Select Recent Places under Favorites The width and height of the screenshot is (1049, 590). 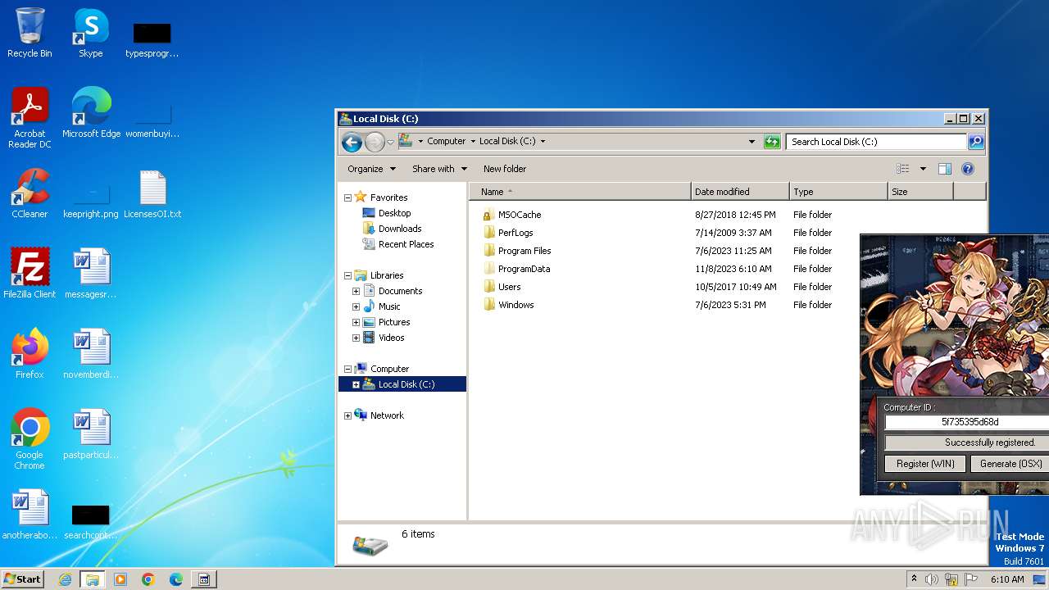(x=406, y=244)
